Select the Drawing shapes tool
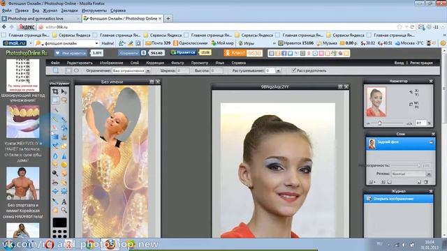Viewport: 447px width, 251px height. 64,146
